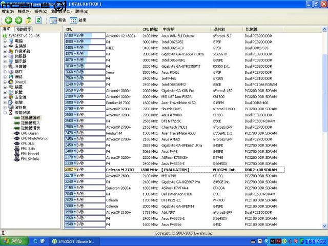This screenshot has width=328, height=246.
Task: Open the 說明(H) help menu
Action: tap(82, 11)
